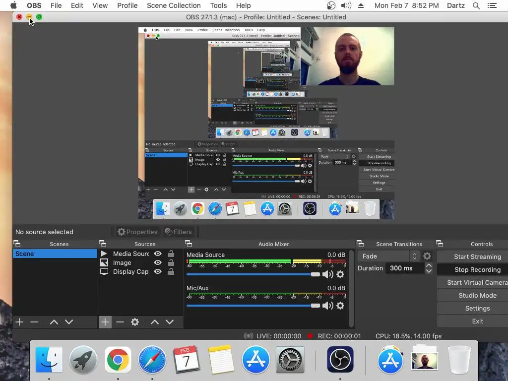Open the Fade transition dropdown
The width and height of the screenshot is (508, 381).
[x=388, y=256]
